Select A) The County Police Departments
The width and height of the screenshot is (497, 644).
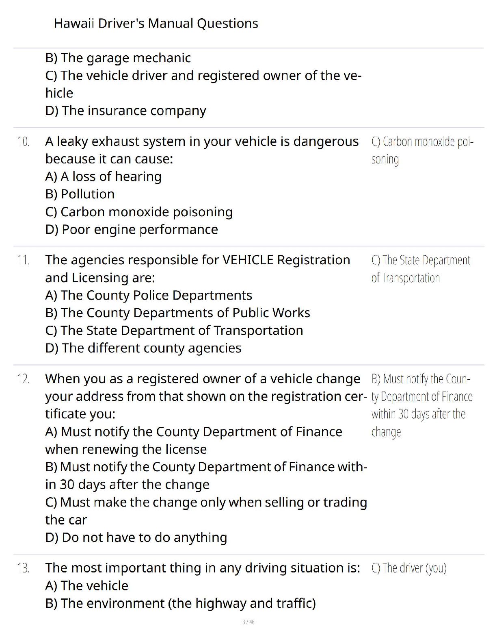pos(149,295)
